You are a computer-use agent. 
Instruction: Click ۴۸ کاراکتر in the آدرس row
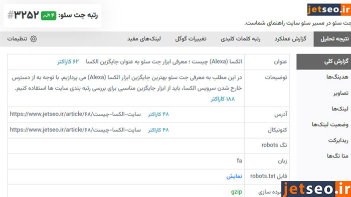[x=158, y=114]
